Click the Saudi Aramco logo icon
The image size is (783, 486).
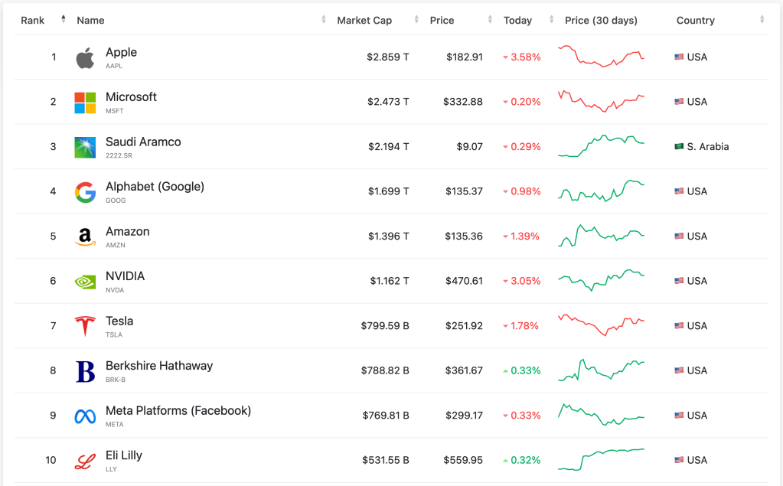tap(85, 147)
